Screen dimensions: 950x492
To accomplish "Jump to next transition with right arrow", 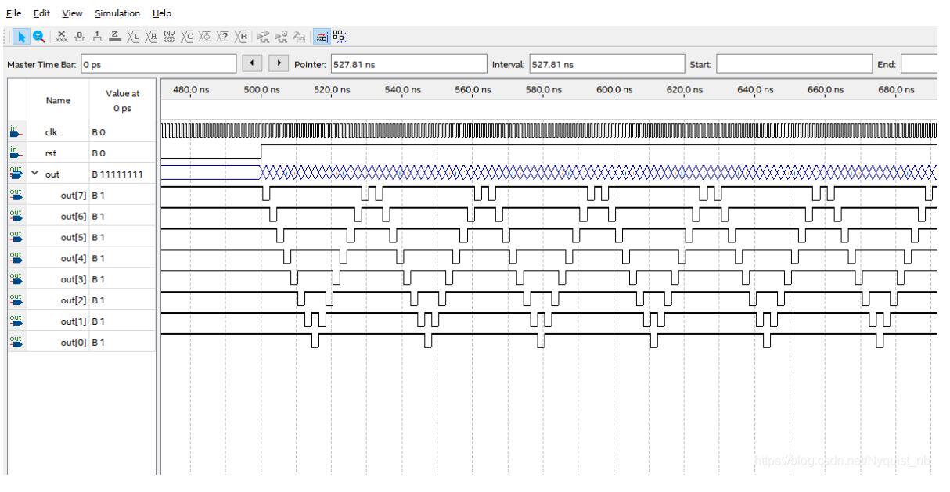I will 279,63.
